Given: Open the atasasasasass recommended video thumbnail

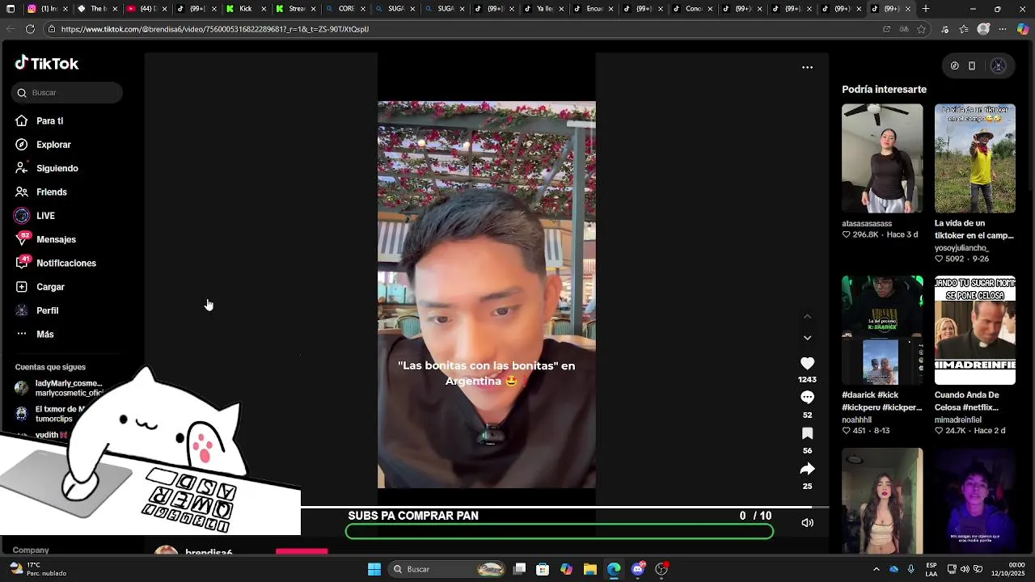Looking at the screenshot, I should click(x=882, y=158).
